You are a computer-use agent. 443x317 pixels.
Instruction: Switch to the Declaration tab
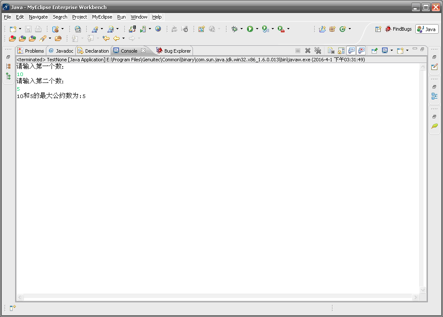point(93,51)
